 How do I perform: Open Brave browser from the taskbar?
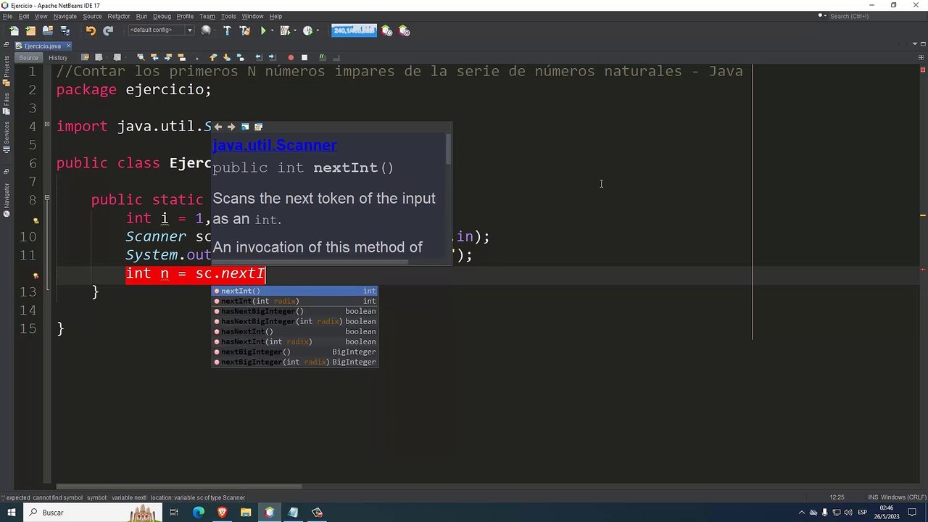pyautogui.click(x=222, y=513)
